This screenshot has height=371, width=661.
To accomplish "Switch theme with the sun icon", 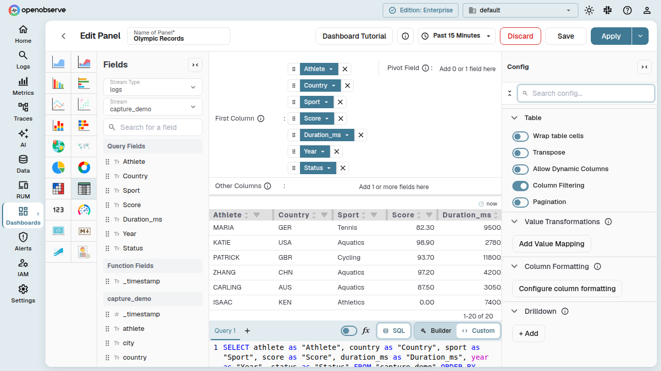I will click(589, 10).
